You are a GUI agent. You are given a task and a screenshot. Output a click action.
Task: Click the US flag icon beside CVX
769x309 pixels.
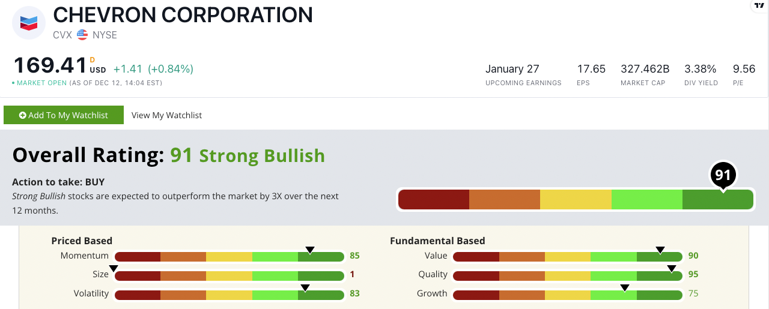click(82, 35)
